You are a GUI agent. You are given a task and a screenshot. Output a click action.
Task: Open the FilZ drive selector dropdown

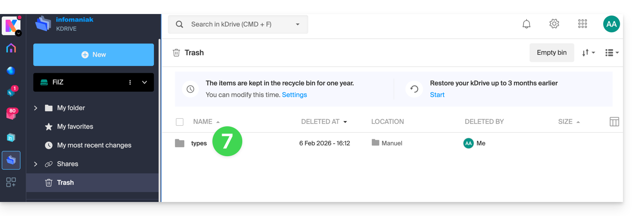(144, 82)
